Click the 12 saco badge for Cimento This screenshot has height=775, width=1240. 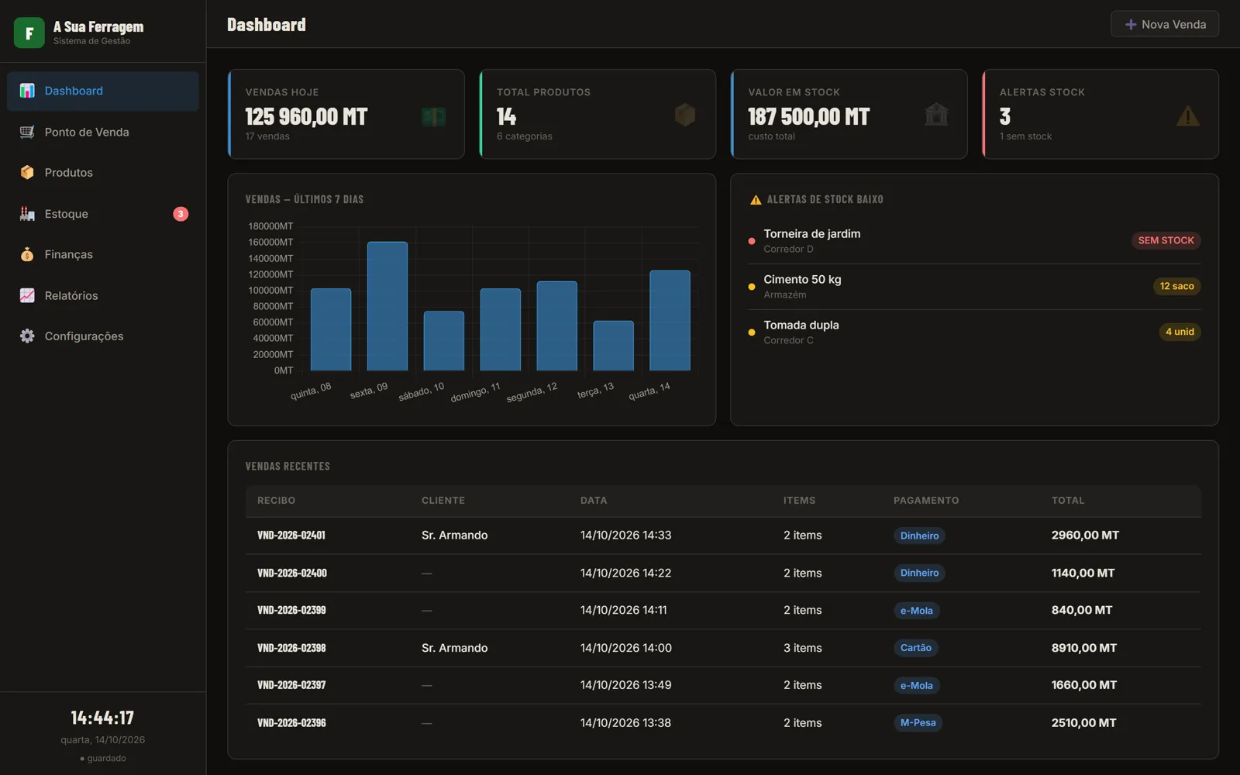click(x=1176, y=286)
